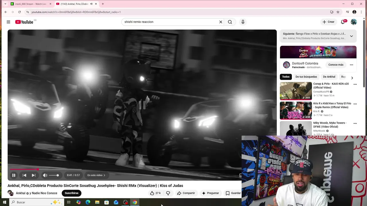Open options for KAIO KEN x20 video
This screenshot has height=206, width=367.
point(355,84)
